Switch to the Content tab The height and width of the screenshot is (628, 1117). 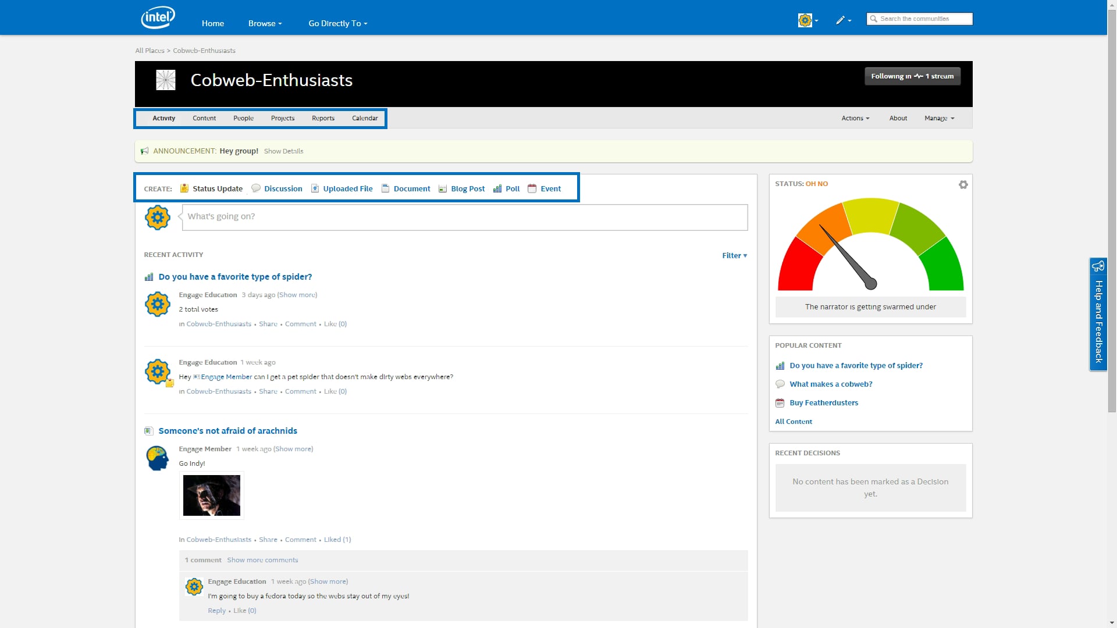click(x=204, y=118)
